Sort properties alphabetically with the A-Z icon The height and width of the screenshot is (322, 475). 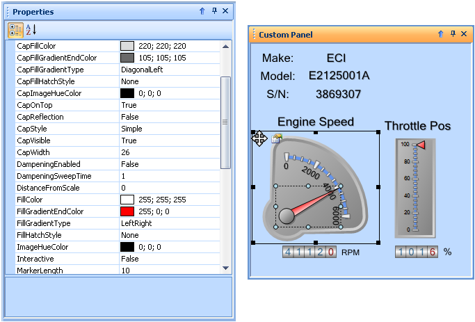pos(31,29)
